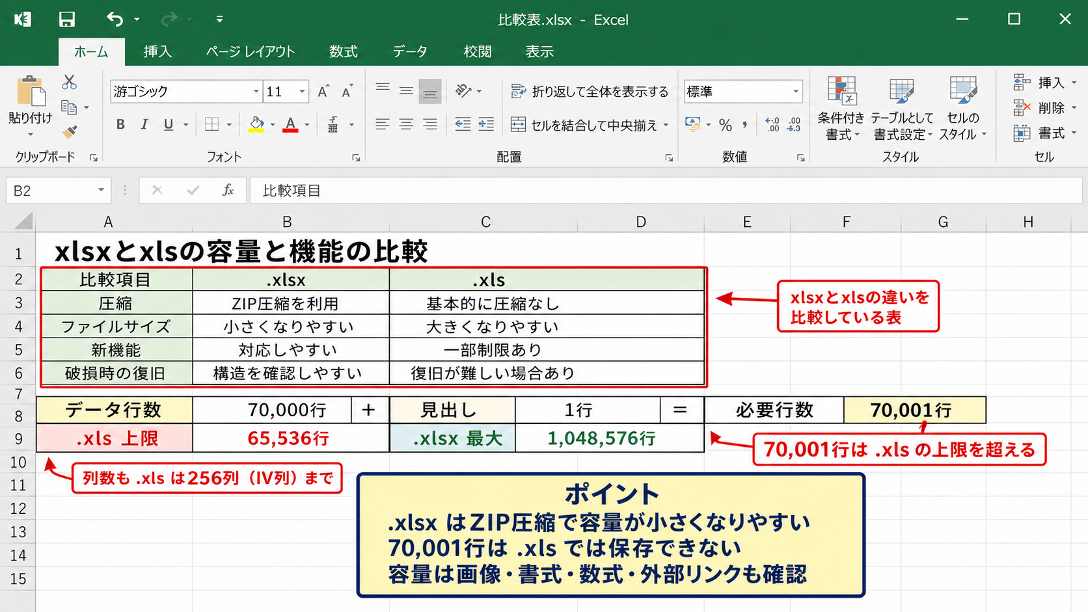The height and width of the screenshot is (612, 1088).
Task: Open the 貼り付け paste options arrow
Action: tap(30, 135)
